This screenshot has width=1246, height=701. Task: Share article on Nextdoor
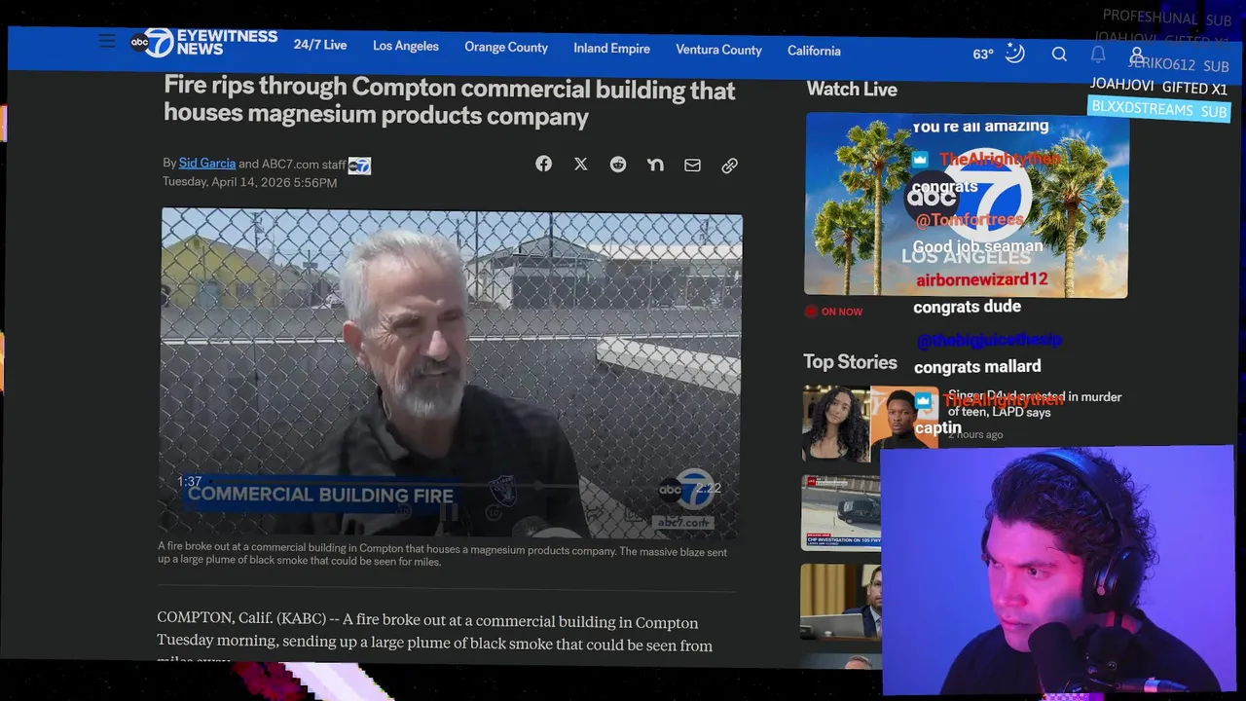coord(655,165)
